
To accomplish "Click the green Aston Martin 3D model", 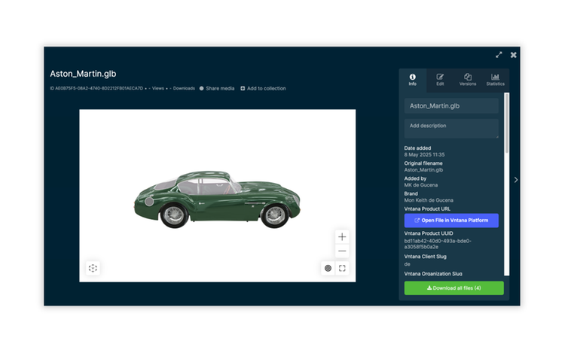I will (217, 199).
